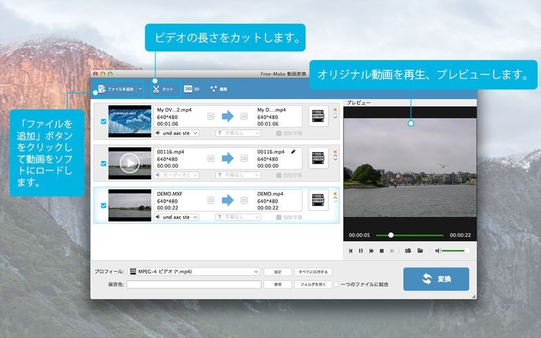Mute the preview volume speaker icon
This screenshot has height=338, width=541.
tap(438, 250)
